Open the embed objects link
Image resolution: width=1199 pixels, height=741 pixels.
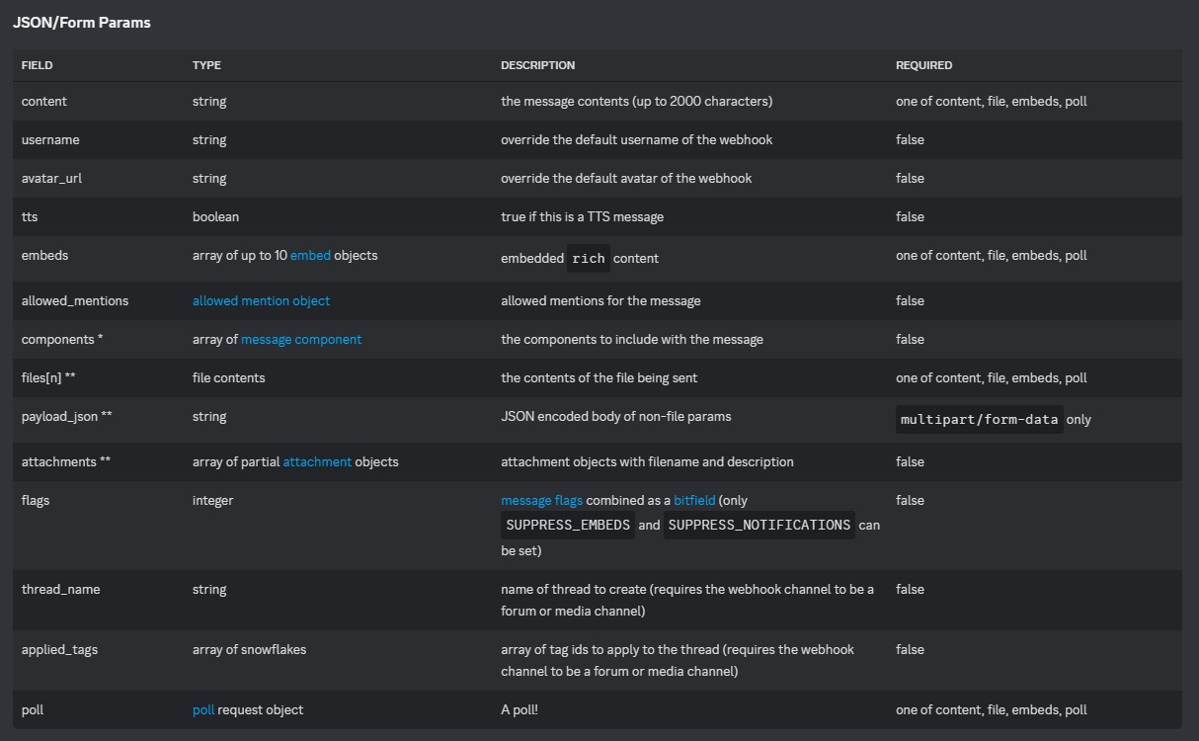[x=309, y=255]
